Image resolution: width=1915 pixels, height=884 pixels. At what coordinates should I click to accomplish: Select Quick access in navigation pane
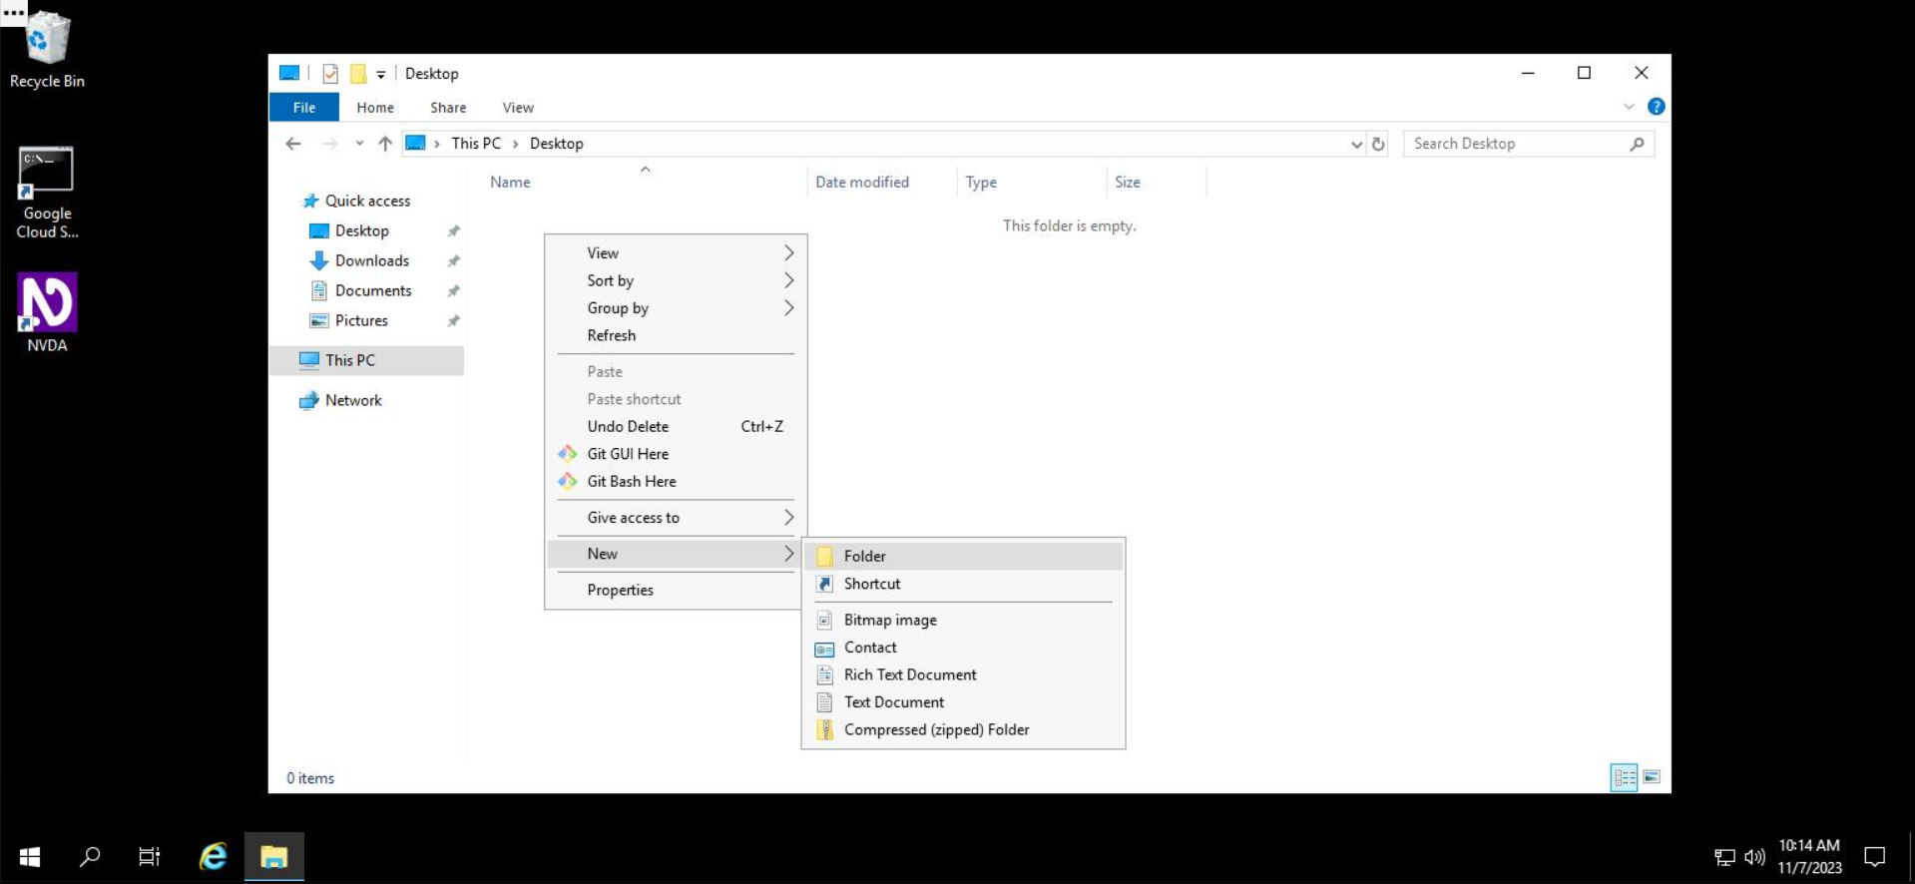(x=367, y=201)
